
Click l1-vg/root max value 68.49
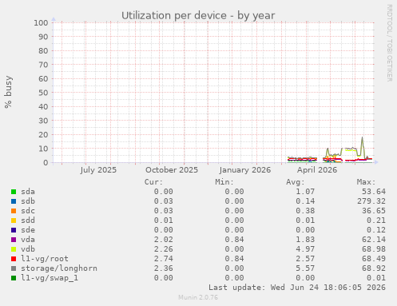point(374,259)
